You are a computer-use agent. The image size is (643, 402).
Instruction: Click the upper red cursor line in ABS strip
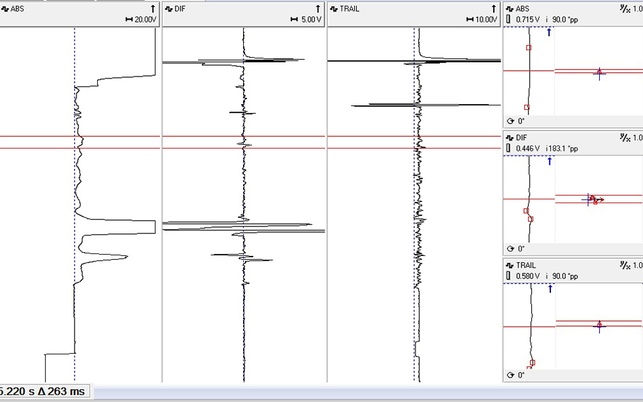click(x=39, y=136)
